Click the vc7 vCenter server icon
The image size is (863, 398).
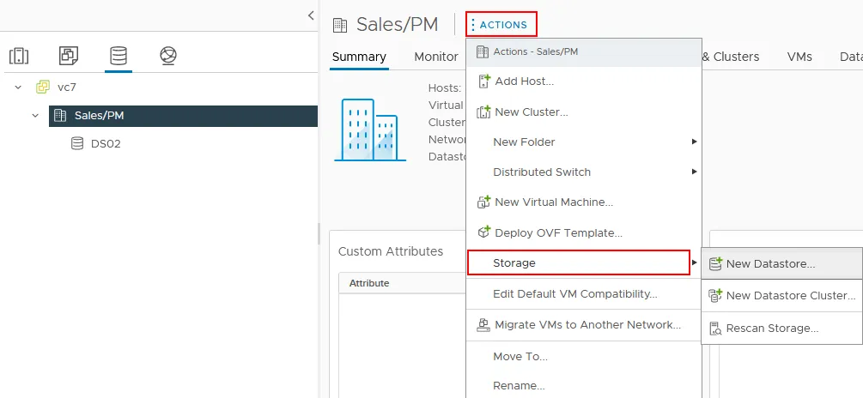point(43,87)
